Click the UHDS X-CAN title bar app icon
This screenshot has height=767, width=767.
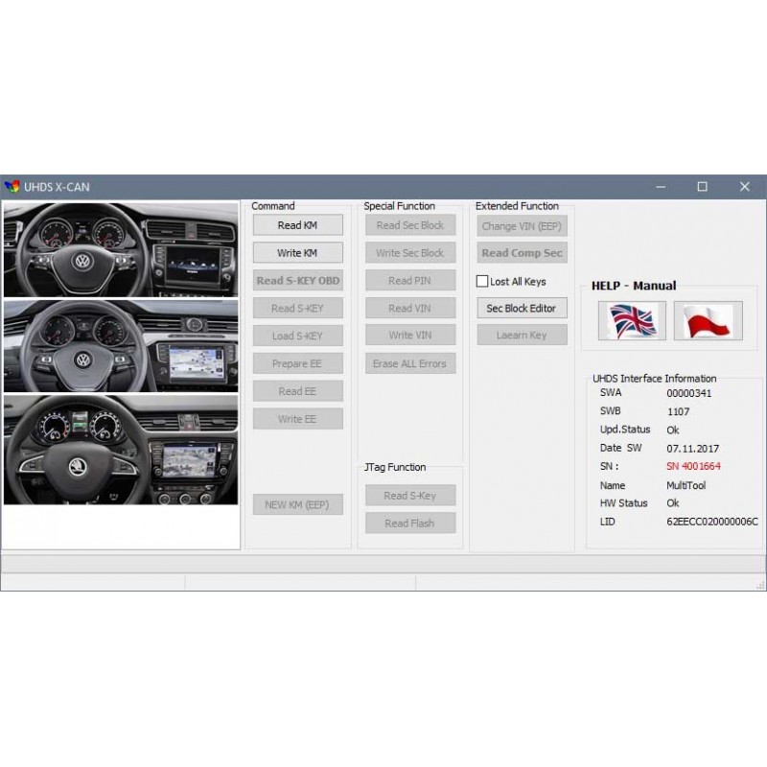click(x=12, y=187)
